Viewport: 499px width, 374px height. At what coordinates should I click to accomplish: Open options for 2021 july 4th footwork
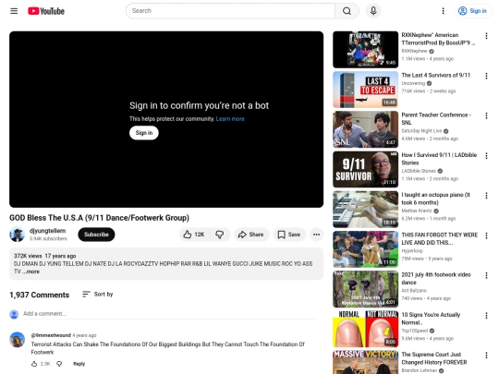coord(486,275)
